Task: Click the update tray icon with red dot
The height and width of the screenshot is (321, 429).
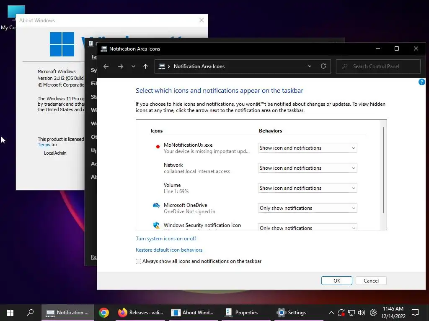Action: tap(341, 313)
